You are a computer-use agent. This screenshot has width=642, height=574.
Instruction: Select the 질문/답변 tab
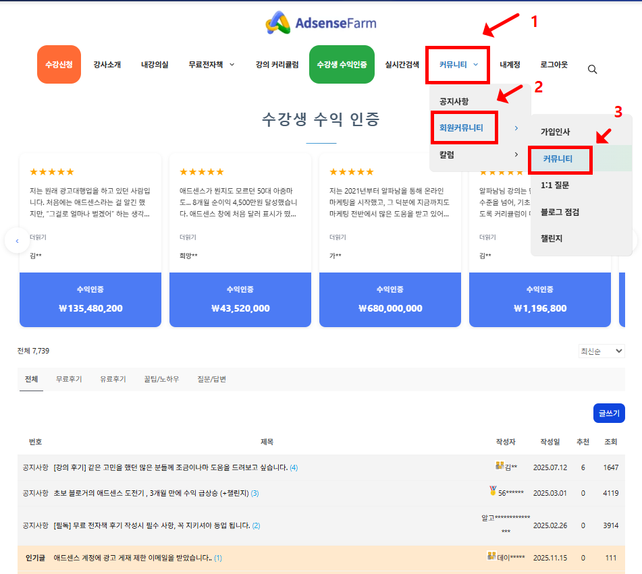[x=212, y=379]
